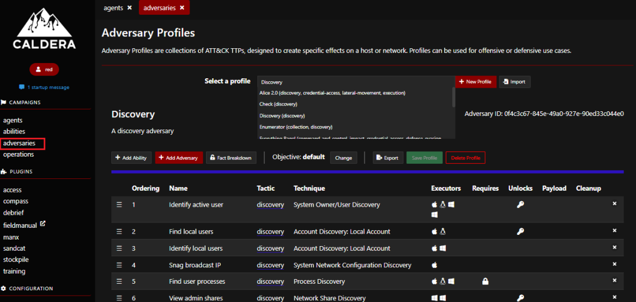Click the New Profile button
This screenshot has width=636, height=302.
pos(475,81)
